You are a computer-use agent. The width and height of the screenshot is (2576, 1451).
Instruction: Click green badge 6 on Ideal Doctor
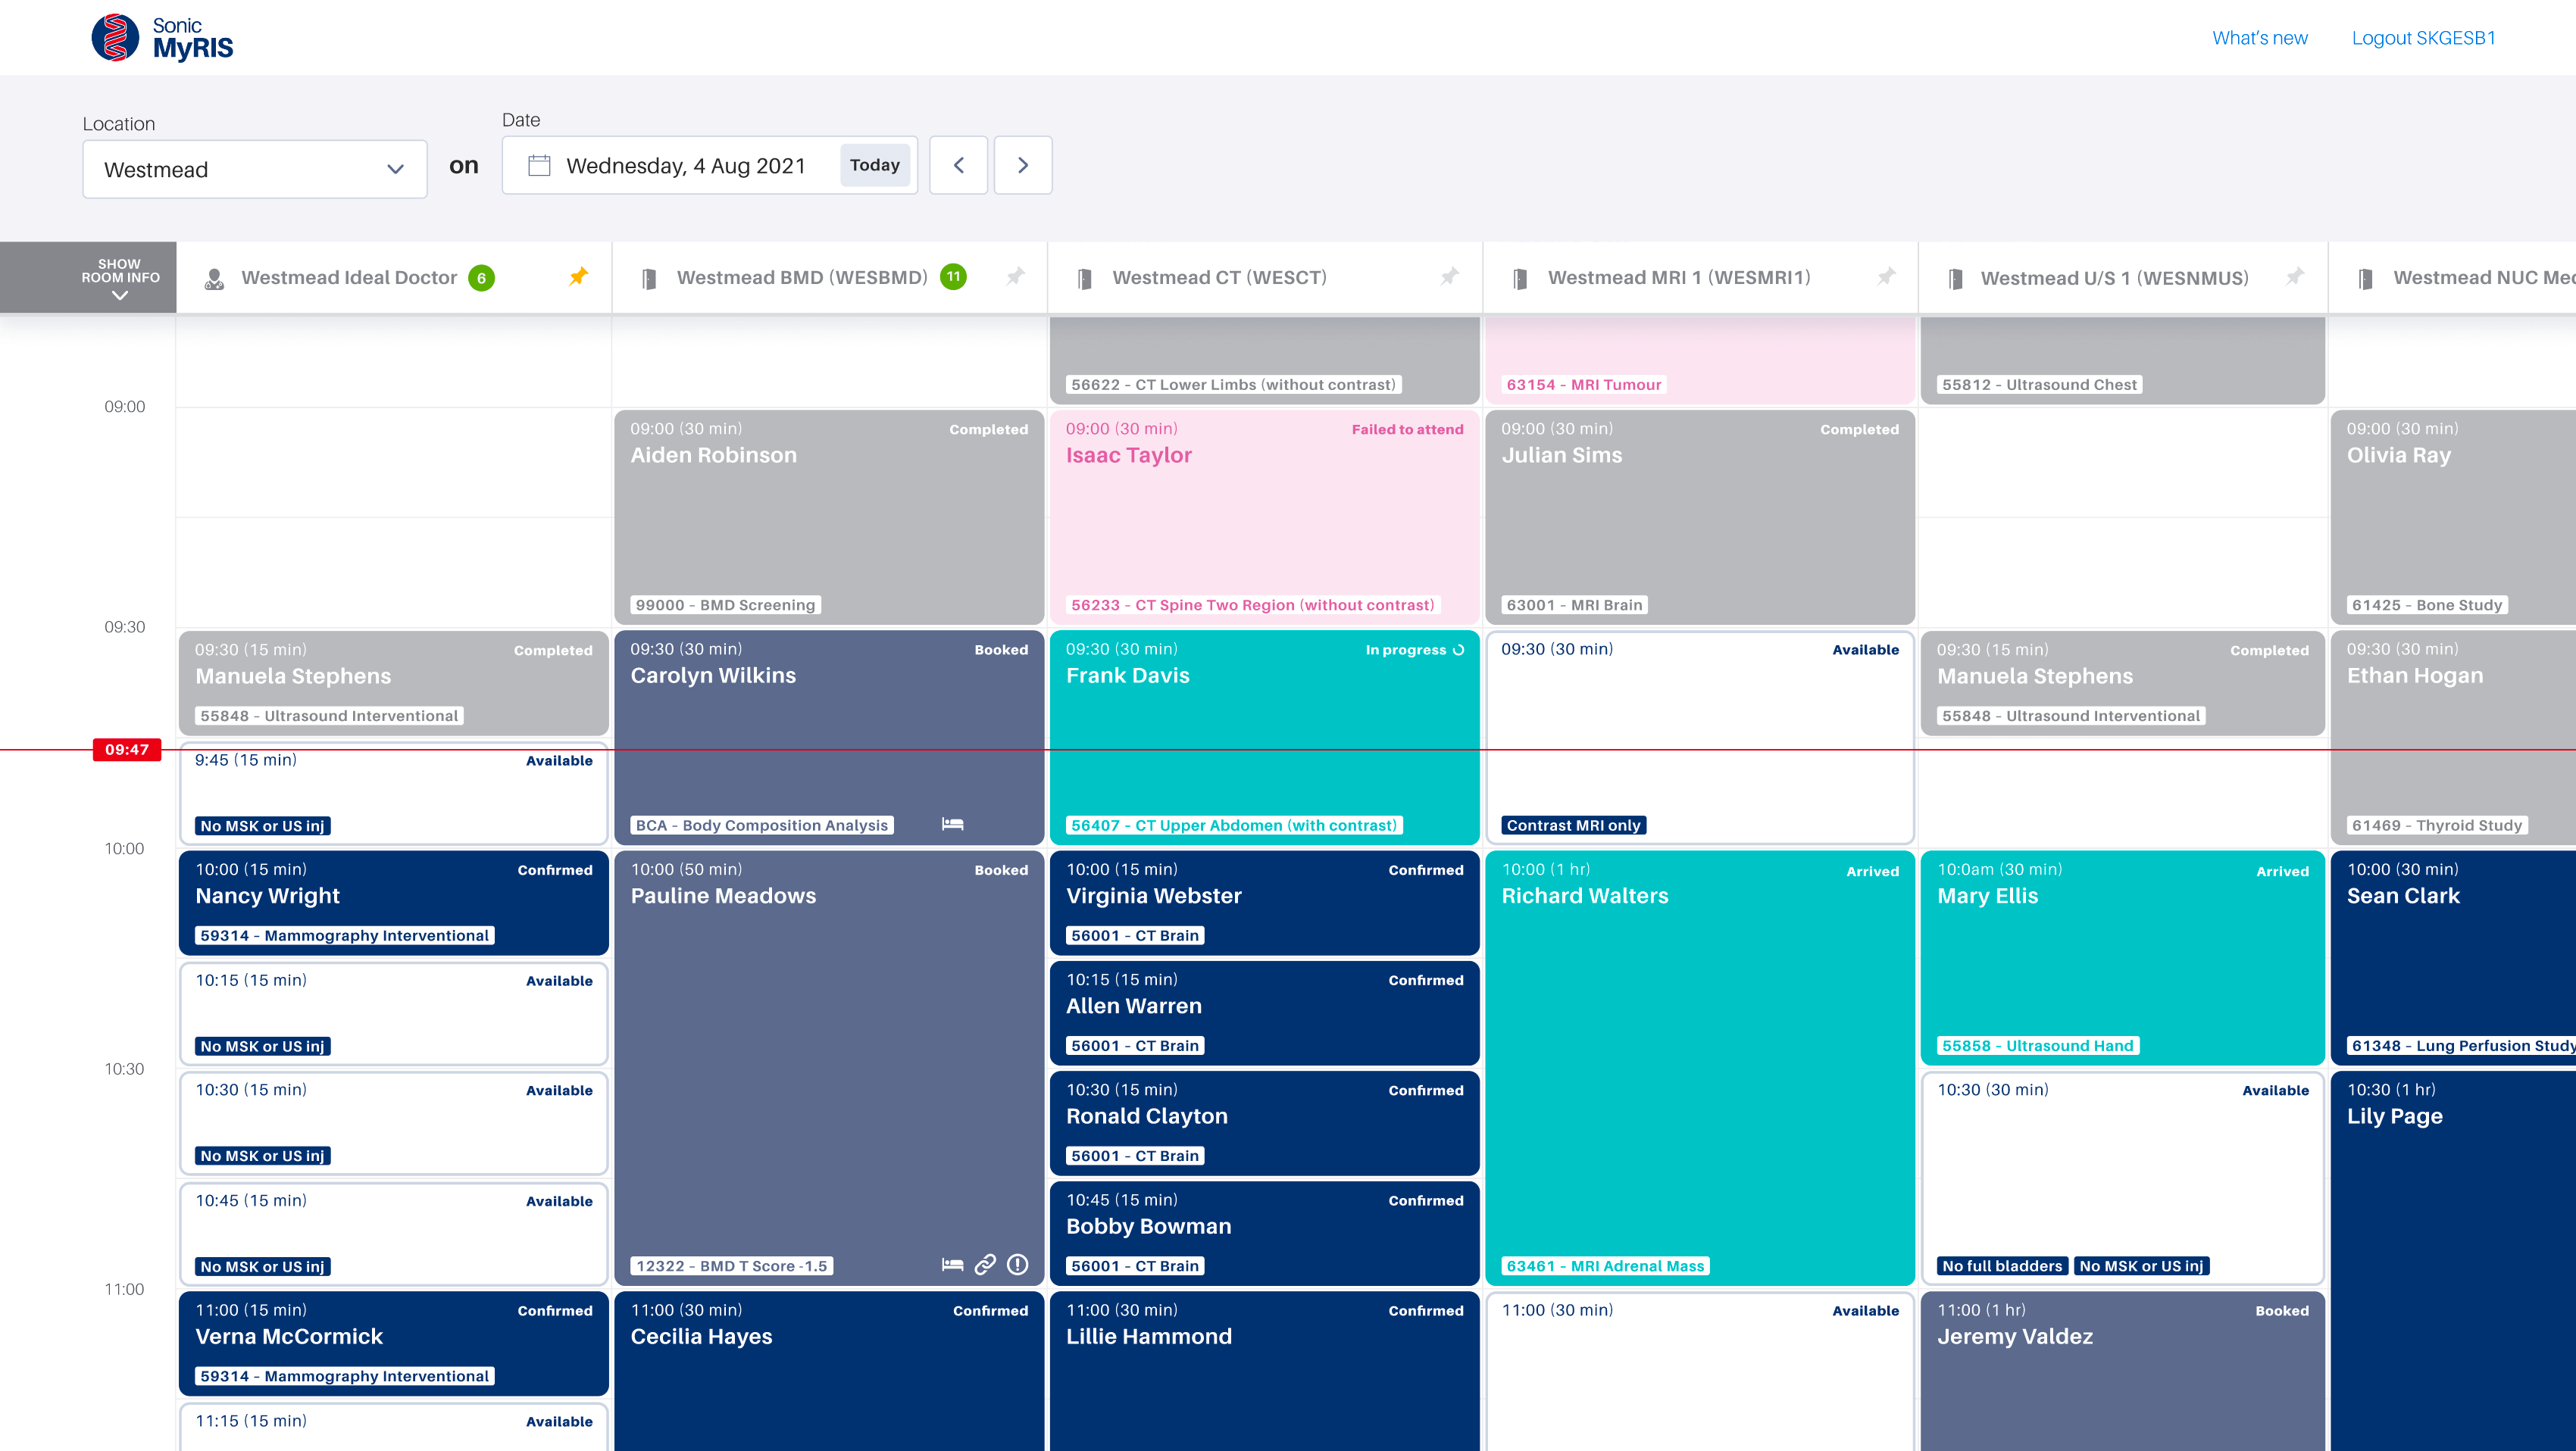pyautogui.click(x=481, y=278)
